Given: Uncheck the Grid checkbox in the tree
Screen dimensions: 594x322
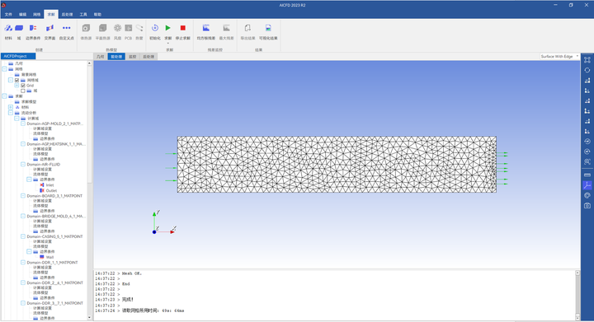Looking at the screenshot, I should point(23,86).
